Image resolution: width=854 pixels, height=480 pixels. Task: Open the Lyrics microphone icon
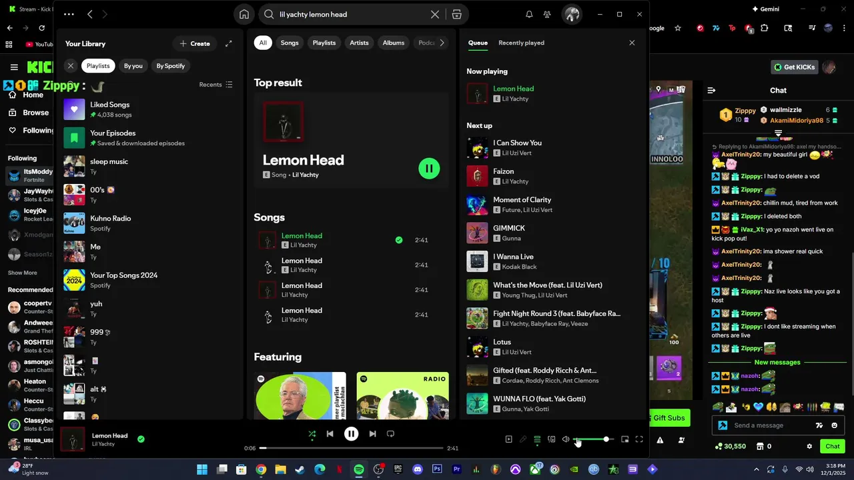click(x=523, y=439)
